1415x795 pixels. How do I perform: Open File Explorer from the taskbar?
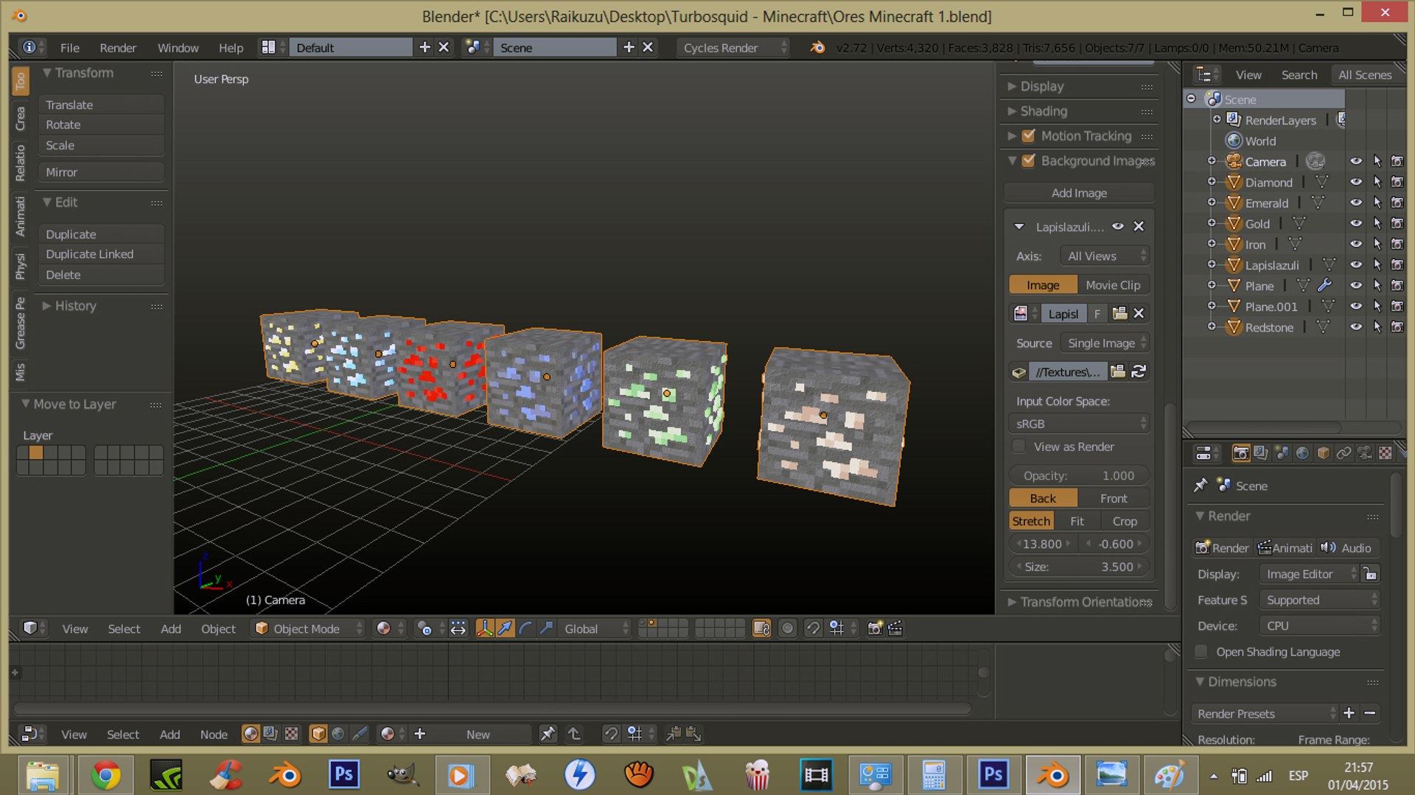43,775
